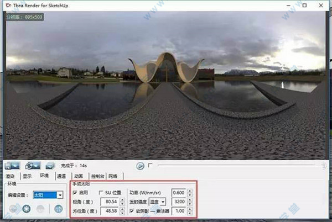This screenshot has width=332, height=222.
Task: Click the temperature field 3200
Action: pyautogui.click(x=179, y=202)
